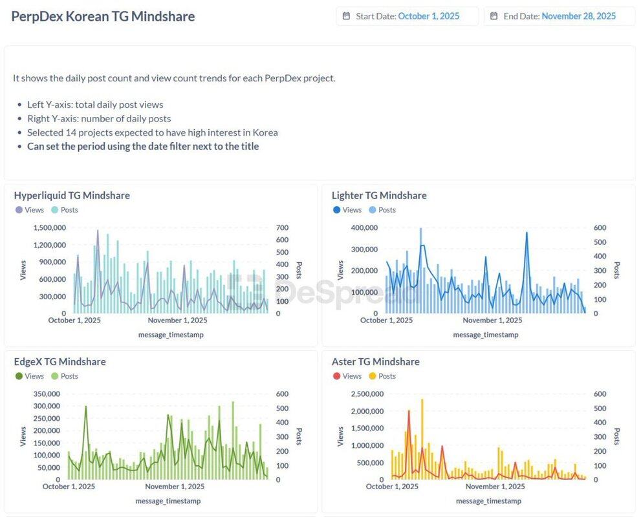641x517 pixels.
Task: Select the EdgeX TG Mindshare card title
Action: [x=60, y=362]
